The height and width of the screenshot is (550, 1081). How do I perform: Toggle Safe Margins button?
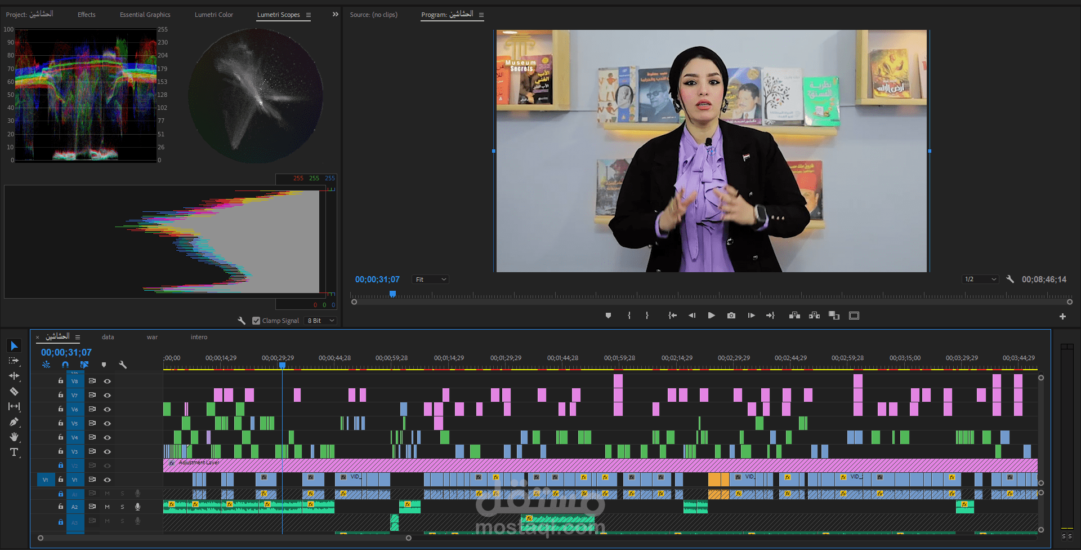click(854, 316)
